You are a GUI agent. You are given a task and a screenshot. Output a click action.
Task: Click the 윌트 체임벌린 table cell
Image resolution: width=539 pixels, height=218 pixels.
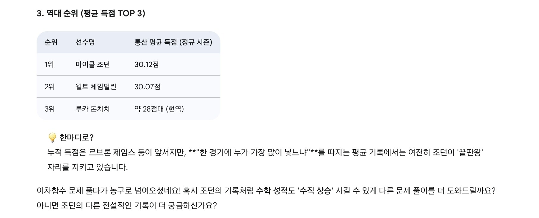pyautogui.click(x=96, y=87)
